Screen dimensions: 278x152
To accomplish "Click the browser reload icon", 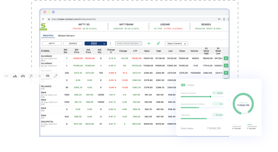I will point(43,19).
